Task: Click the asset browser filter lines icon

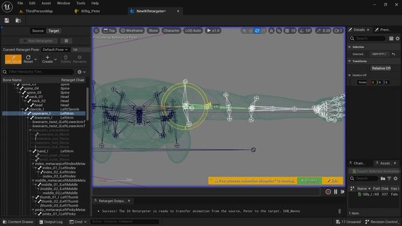Action: pos(389,178)
